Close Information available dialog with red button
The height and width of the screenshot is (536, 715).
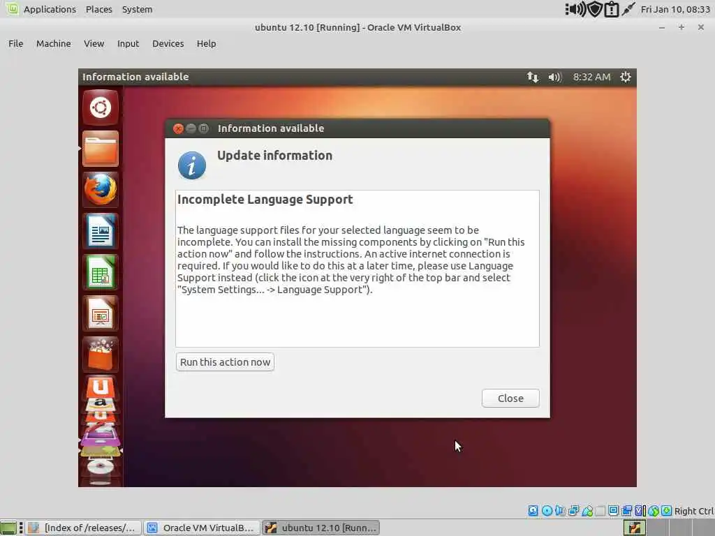point(178,128)
